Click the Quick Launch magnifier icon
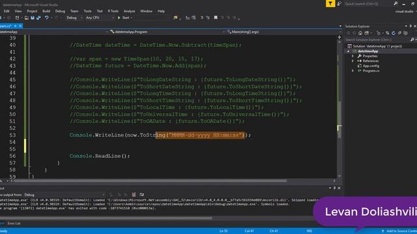417x234 pixels. 395,4
